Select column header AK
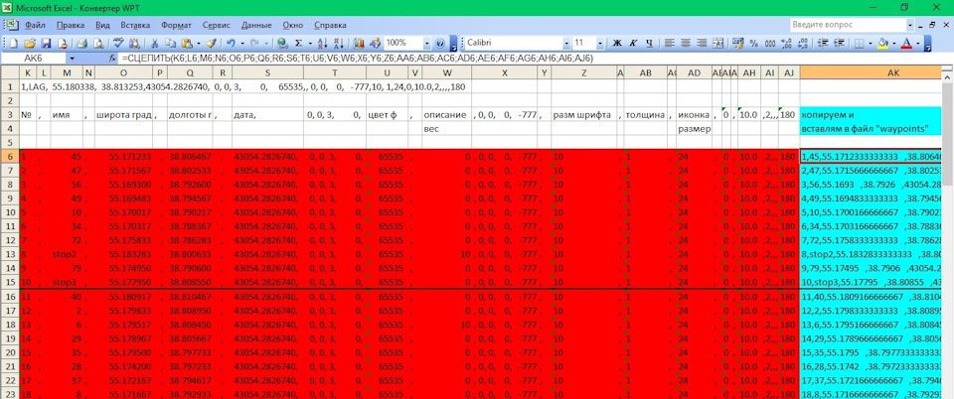The width and height of the screenshot is (954, 399). [x=872, y=72]
